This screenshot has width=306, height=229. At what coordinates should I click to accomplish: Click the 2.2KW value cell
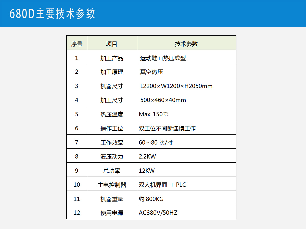[147, 156]
